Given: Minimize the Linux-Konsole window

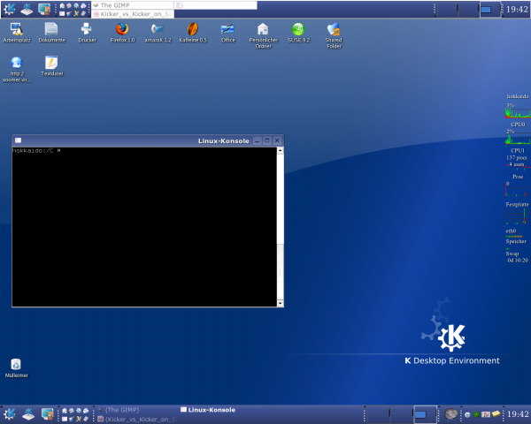Looking at the screenshot, I should [258, 140].
